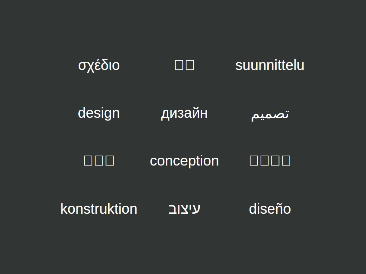Select the word conception
Viewport: 366px width, 274px height.
184,161
